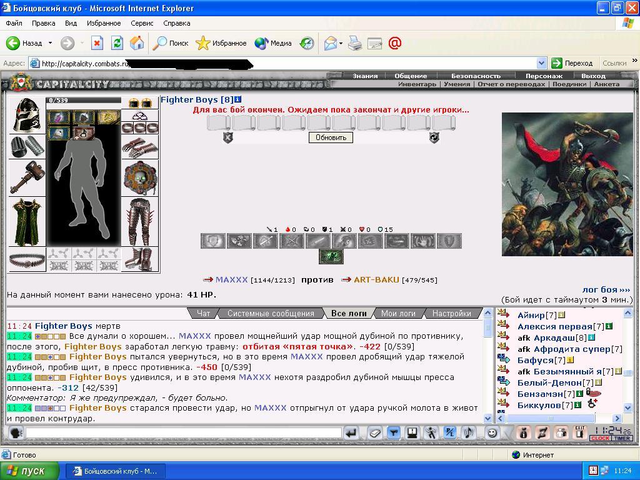Click the chat message input field

click(183, 432)
